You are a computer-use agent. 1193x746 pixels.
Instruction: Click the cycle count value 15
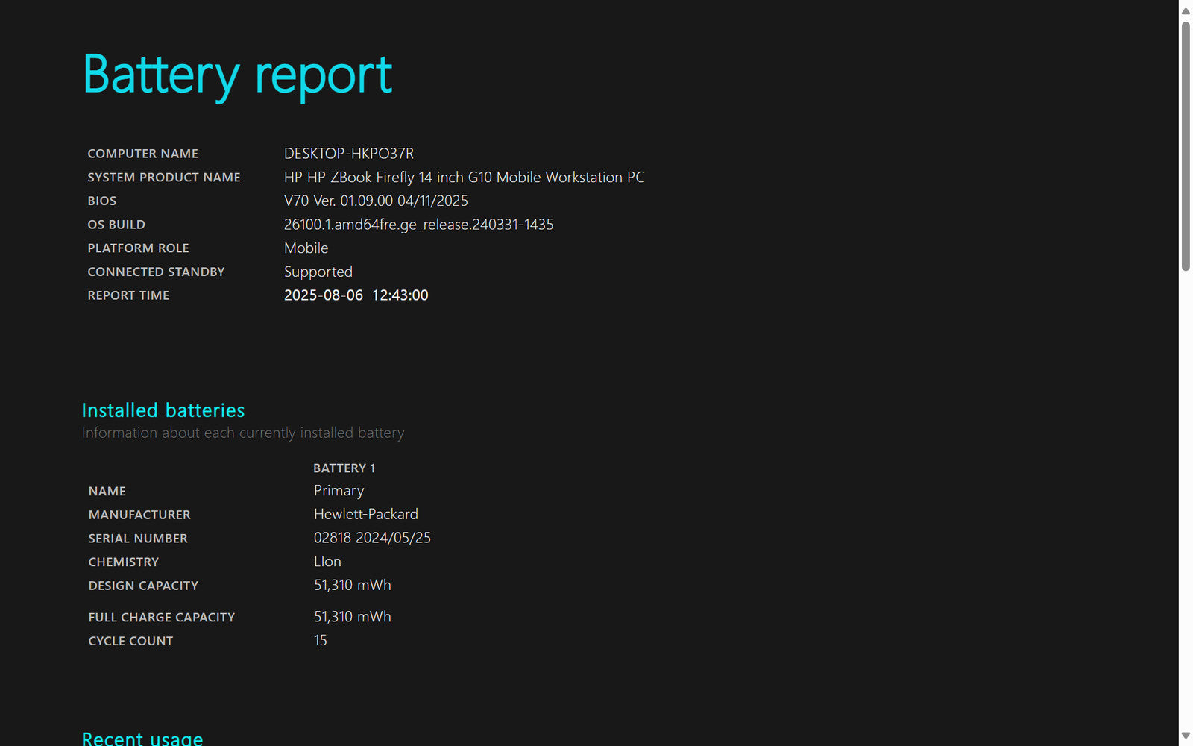tap(320, 641)
